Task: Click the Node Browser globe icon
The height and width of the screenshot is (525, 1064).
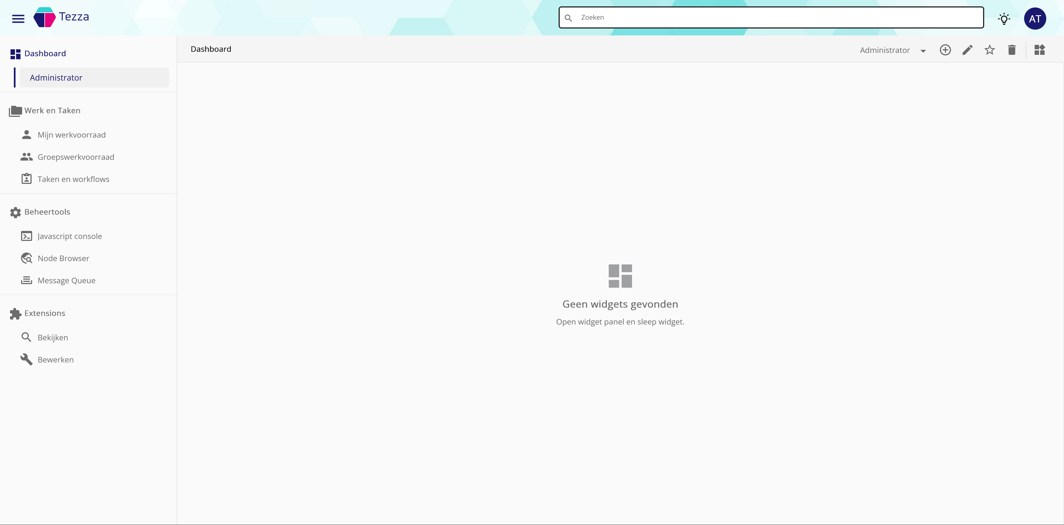Action: pyautogui.click(x=26, y=258)
